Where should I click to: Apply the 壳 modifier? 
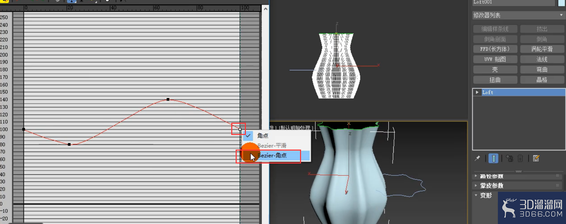[x=495, y=69]
